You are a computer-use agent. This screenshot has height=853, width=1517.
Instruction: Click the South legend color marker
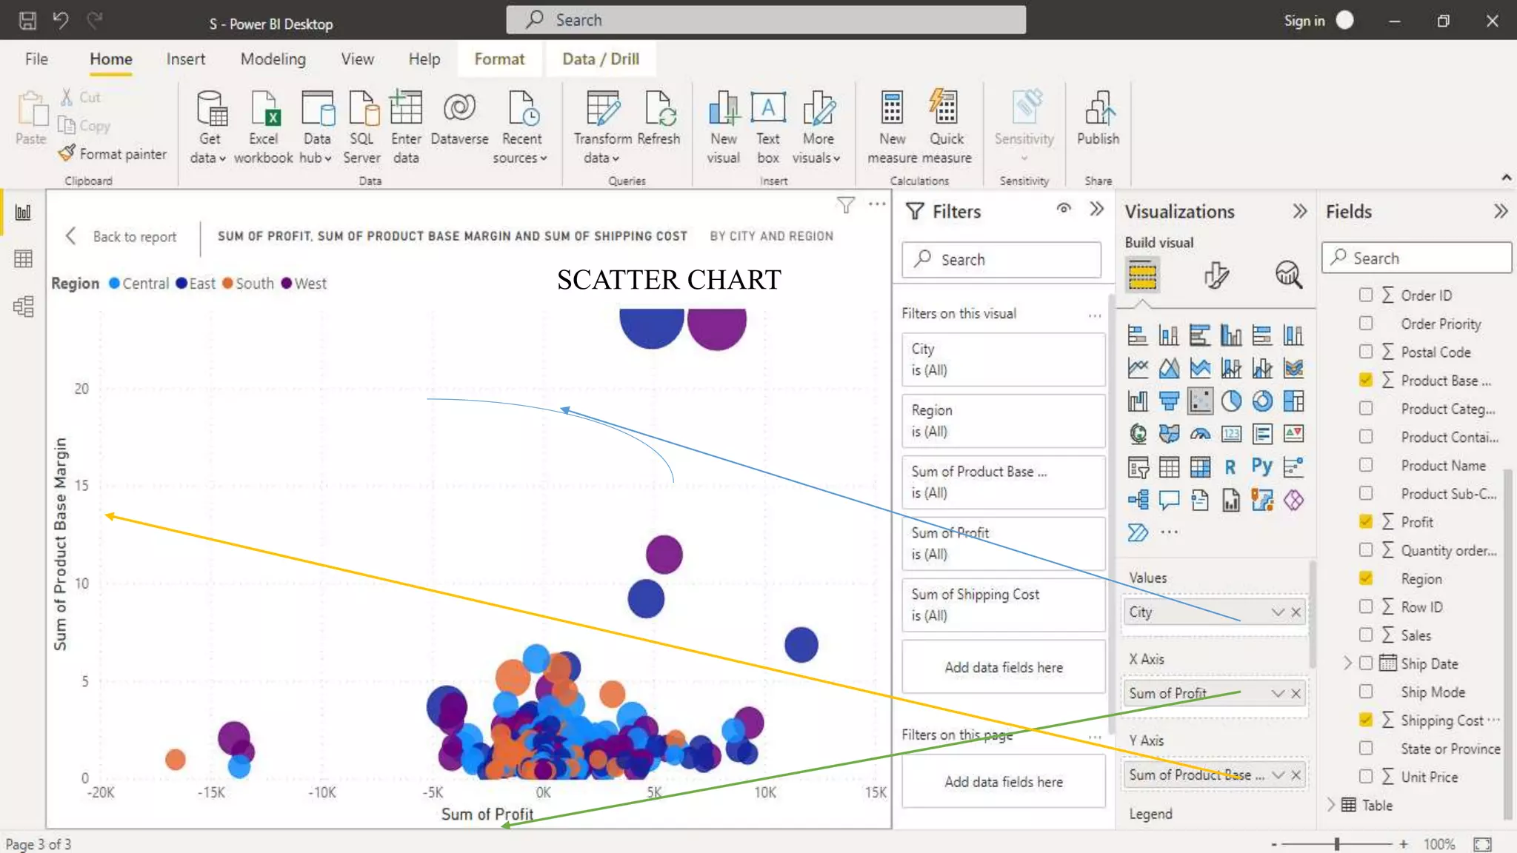coord(228,283)
